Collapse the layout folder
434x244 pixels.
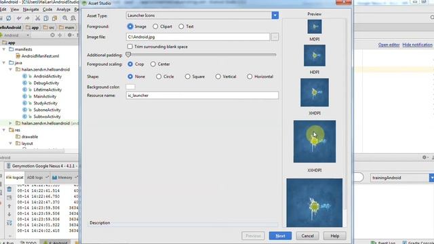click(11, 143)
